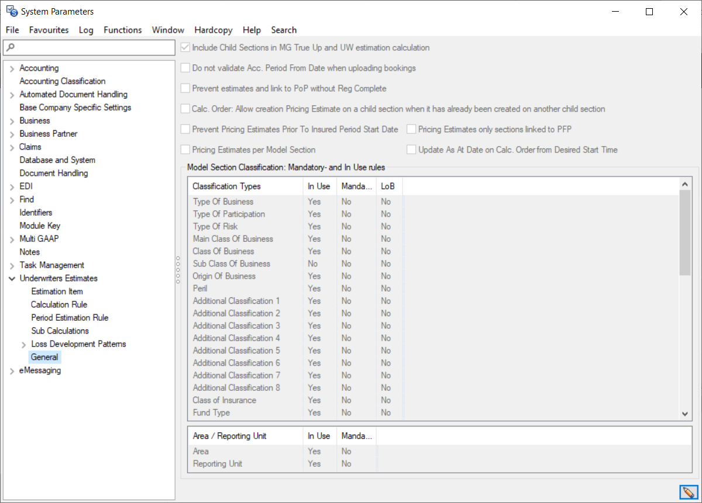Collapse the Underwriters Estimates node
This screenshot has width=702, height=503.
pyautogui.click(x=12, y=279)
